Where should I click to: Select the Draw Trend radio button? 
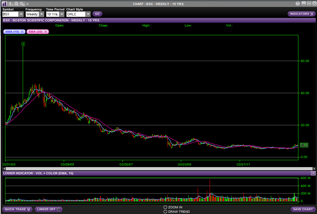click(x=165, y=211)
